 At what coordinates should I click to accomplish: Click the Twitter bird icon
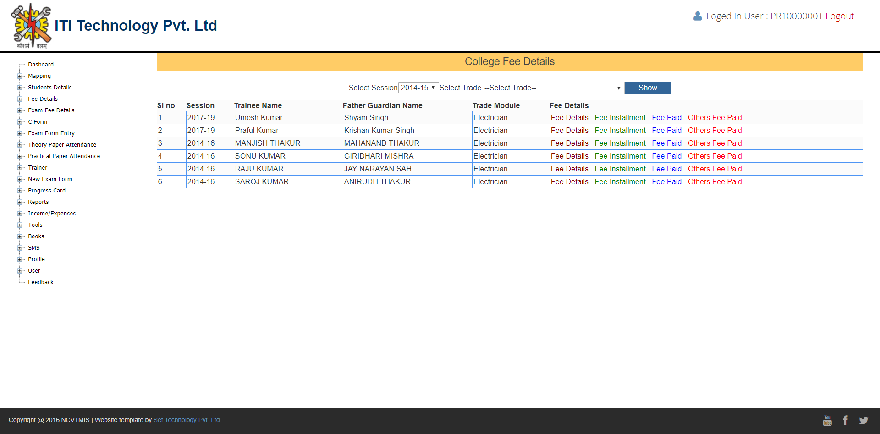coord(863,420)
